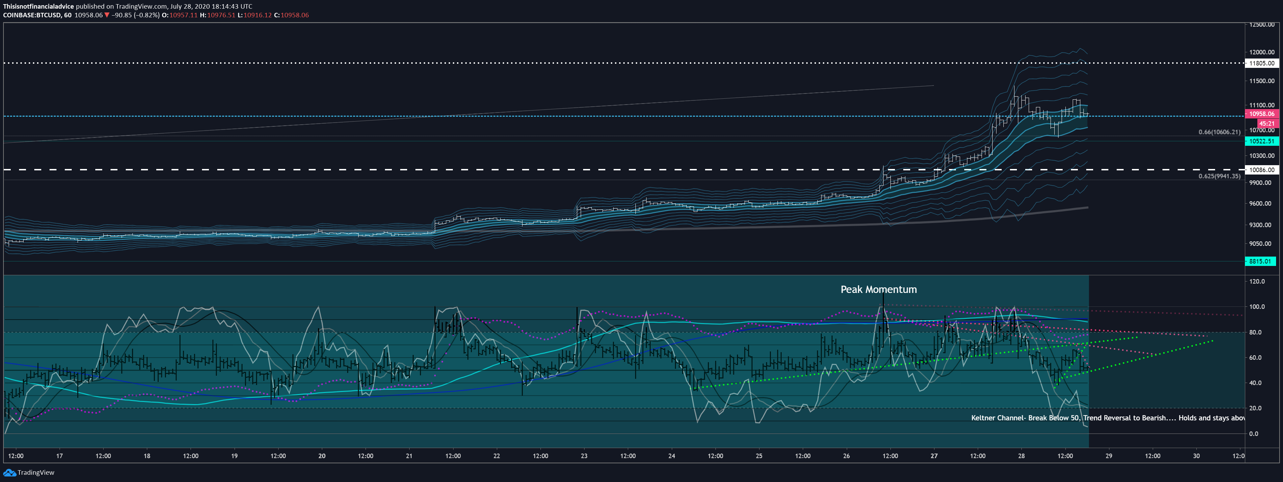
Task: Click date 20 on the time axis
Action: point(322,456)
